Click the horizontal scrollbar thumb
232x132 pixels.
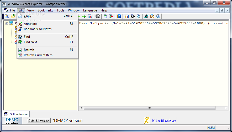149,108
